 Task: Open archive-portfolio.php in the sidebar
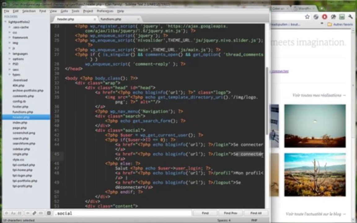tap(28, 90)
